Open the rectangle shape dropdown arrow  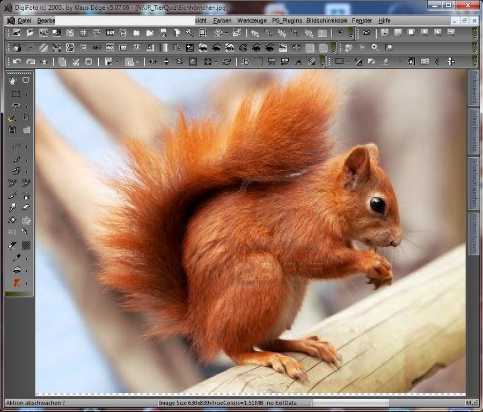348,62
